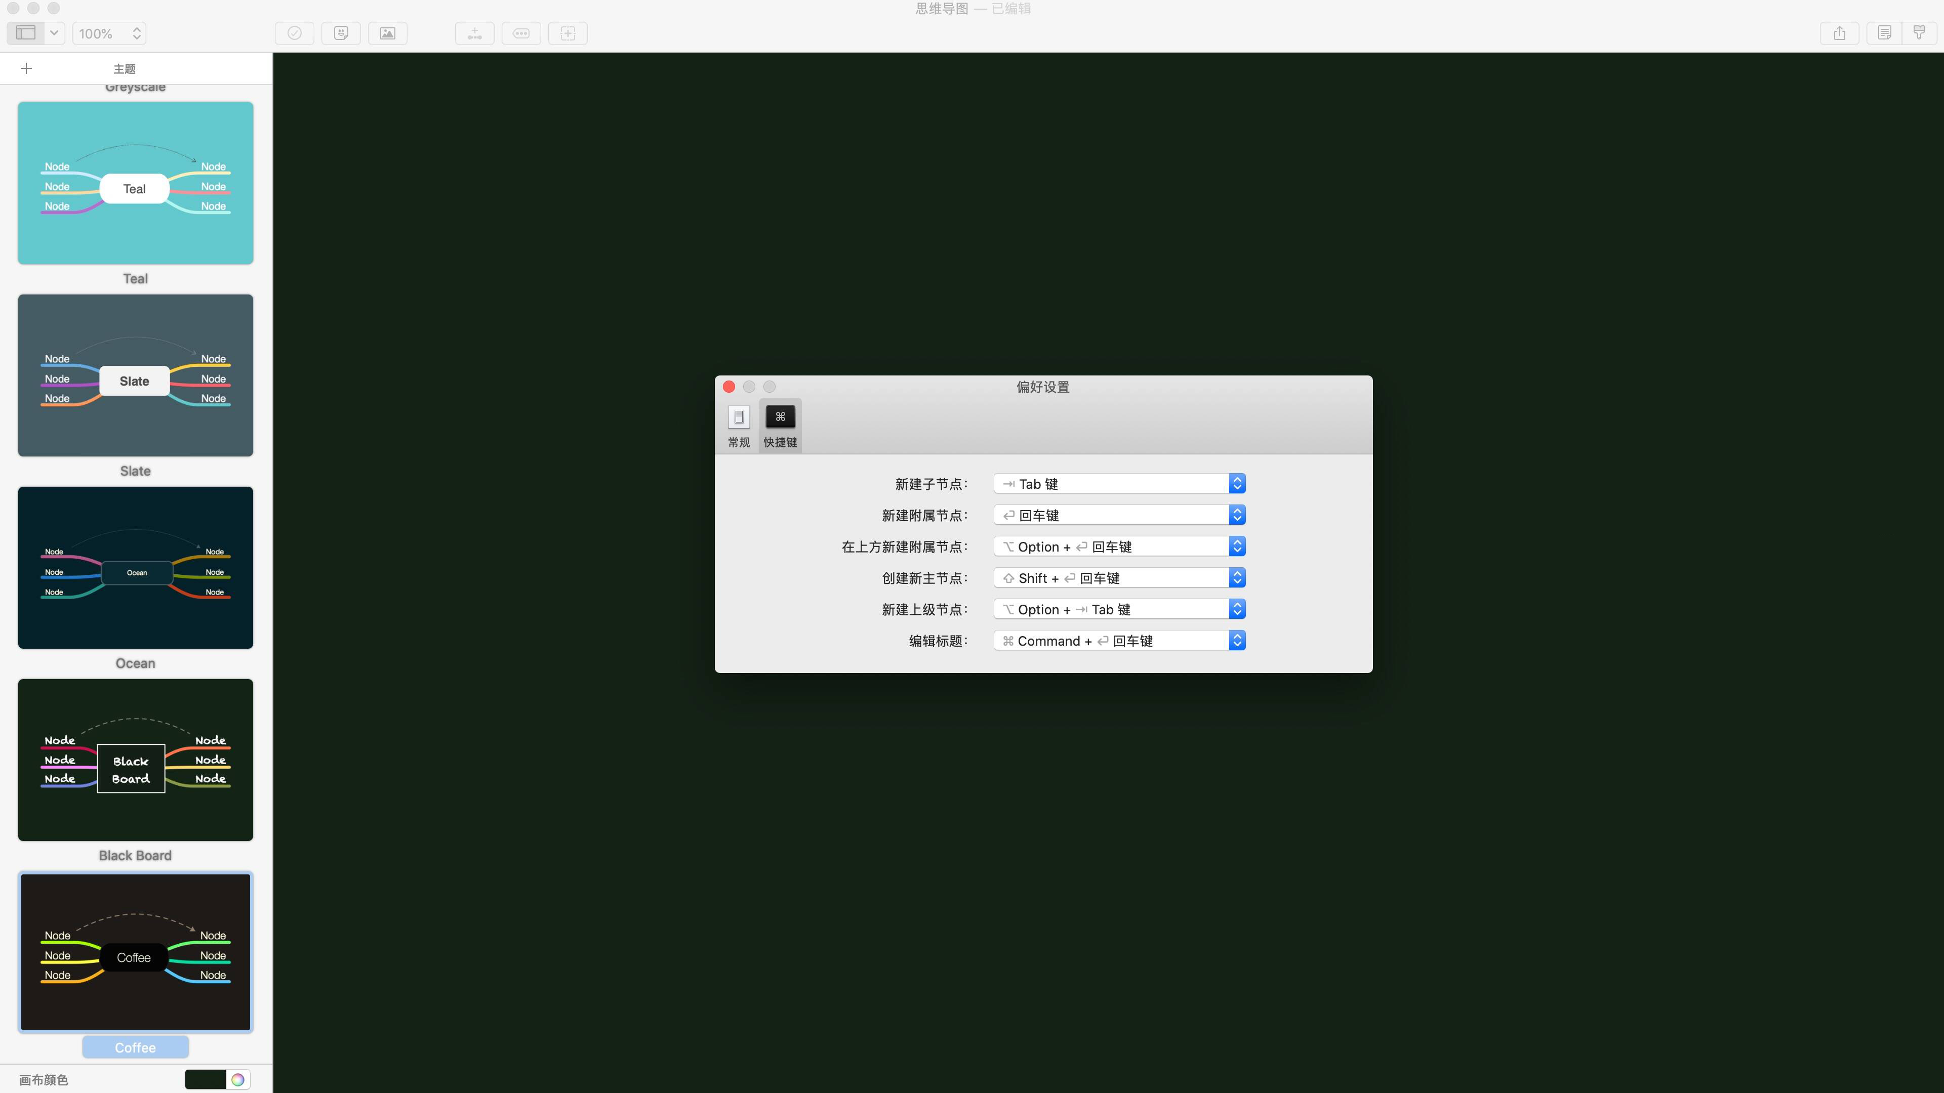Select the 快捷键 preferences tab
Image resolution: width=1944 pixels, height=1093 pixels.
[x=780, y=426]
